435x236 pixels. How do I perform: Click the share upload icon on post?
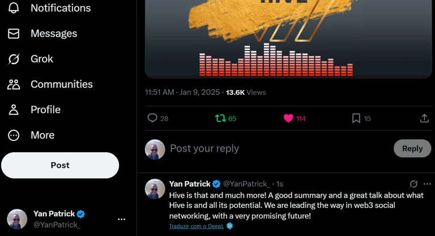coord(424,118)
